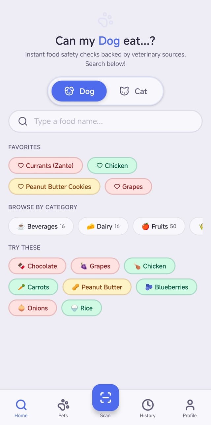Screen dimensions: 211x425
Task: Toggle the Chicken favorite heart
Action: [100, 166]
